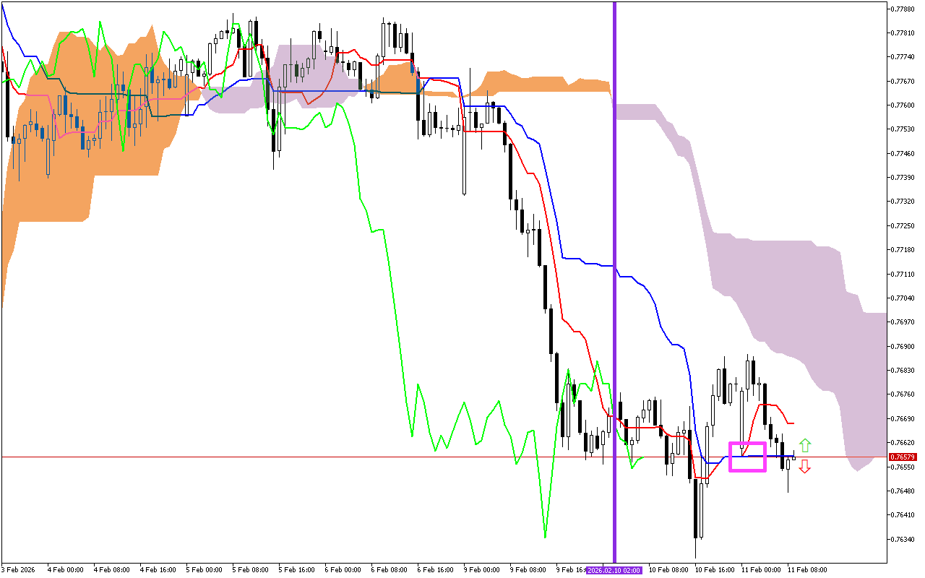
Task: Click the 0.77530 price axis label
Action: tap(903, 129)
